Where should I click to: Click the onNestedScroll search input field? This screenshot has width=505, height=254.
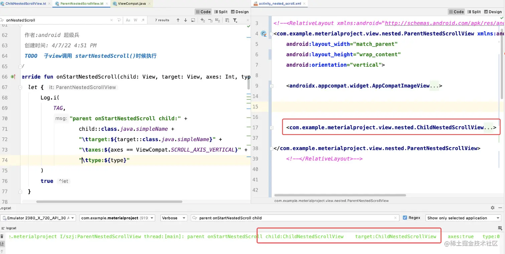(57, 20)
